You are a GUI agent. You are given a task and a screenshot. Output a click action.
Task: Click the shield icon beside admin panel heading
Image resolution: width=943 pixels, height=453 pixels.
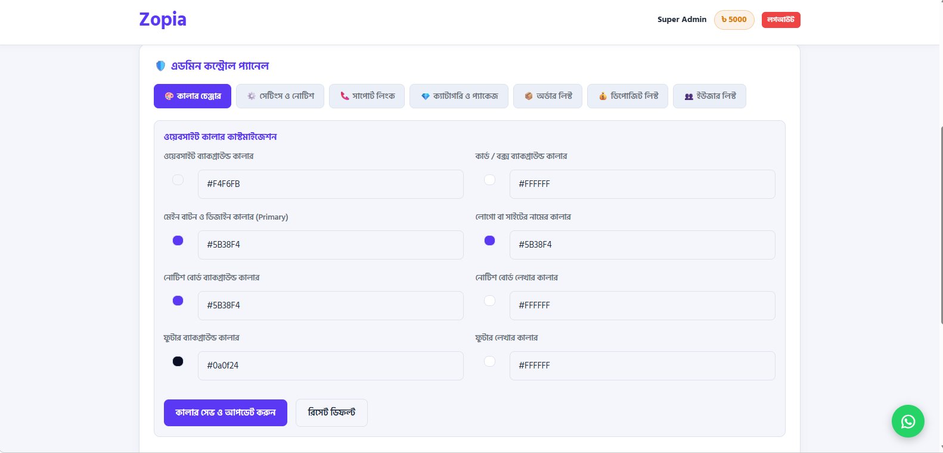[x=160, y=65]
